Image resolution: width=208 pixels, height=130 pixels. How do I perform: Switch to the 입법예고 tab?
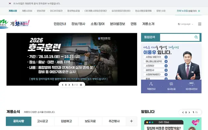tap(66, 121)
